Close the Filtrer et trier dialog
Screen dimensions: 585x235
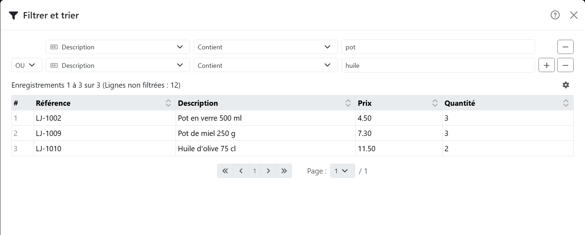click(x=574, y=15)
